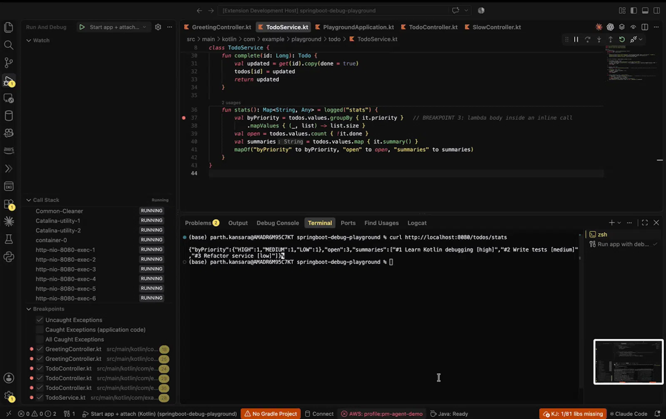
Task: Open the Python icon in activity bar
Action: click(8, 257)
